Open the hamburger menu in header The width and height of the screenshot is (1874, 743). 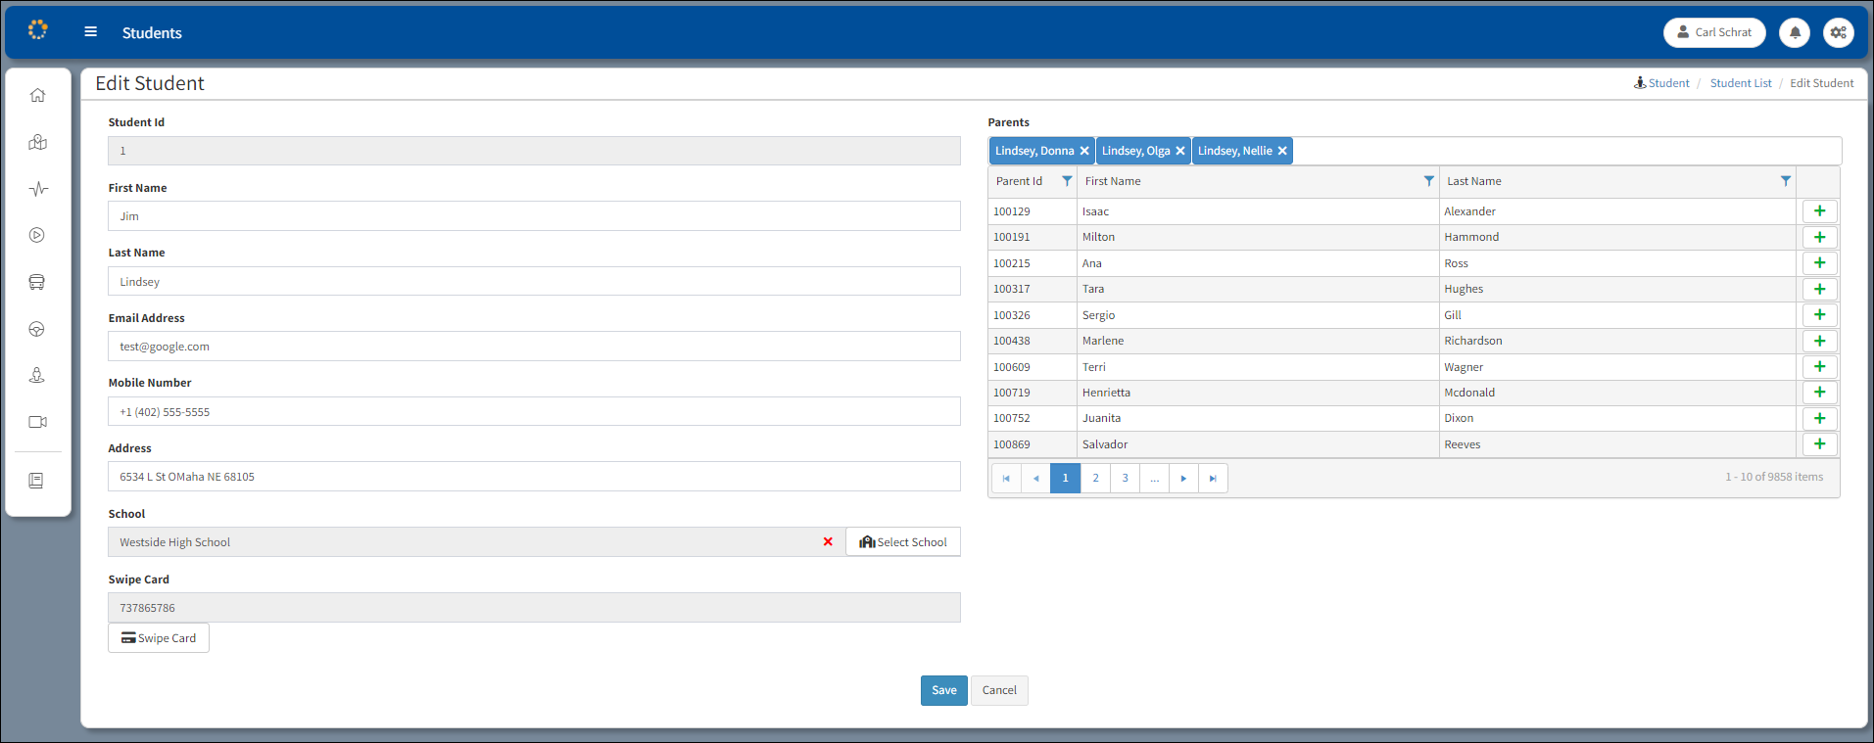pos(90,32)
